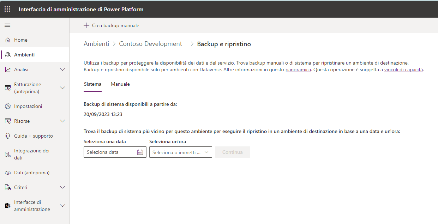The height and width of the screenshot is (224, 438).
Task: Click the Fatturazione (anteprima) icon
Action: (8, 88)
